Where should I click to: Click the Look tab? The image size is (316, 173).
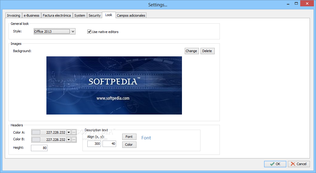pyautogui.click(x=109, y=15)
